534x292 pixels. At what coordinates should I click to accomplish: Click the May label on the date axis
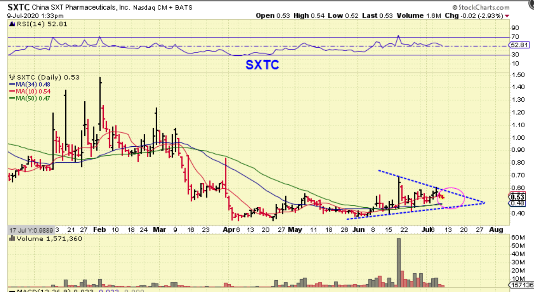click(x=295, y=230)
